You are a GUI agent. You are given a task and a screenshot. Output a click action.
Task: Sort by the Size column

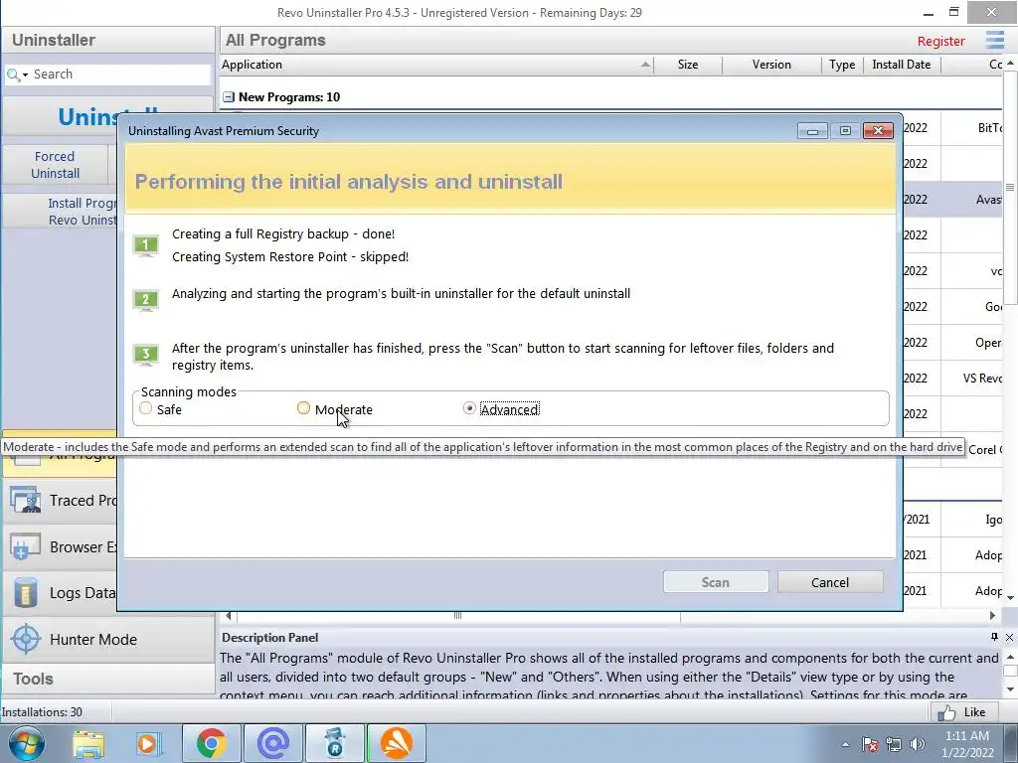coord(688,65)
